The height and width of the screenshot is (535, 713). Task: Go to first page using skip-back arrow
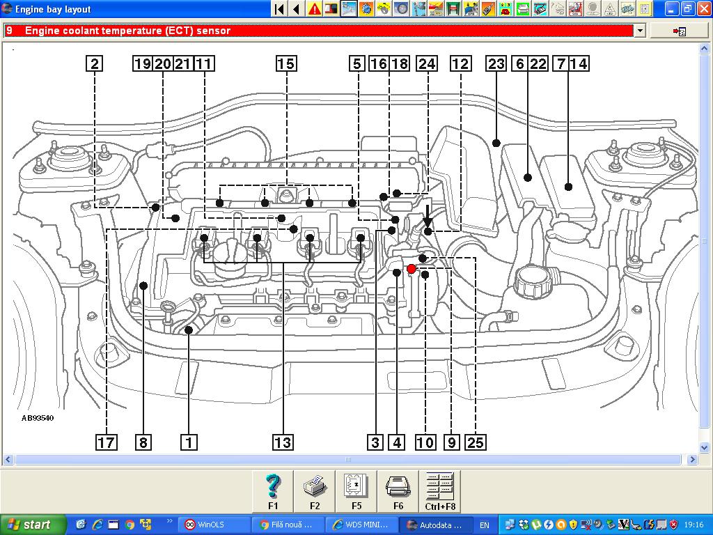pos(279,9)
